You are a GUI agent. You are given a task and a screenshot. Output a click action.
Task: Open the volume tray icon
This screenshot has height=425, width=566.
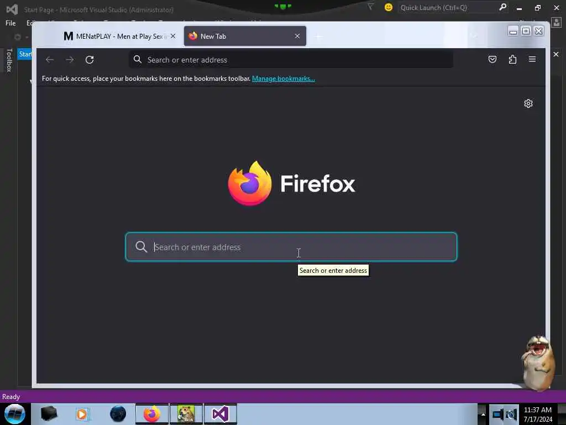point(511,414)
